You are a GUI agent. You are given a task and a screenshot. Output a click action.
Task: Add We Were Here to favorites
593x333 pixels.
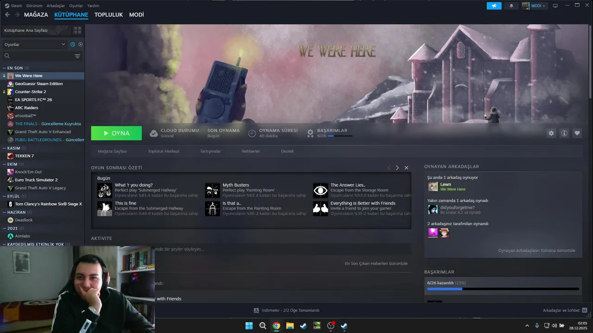577,133
